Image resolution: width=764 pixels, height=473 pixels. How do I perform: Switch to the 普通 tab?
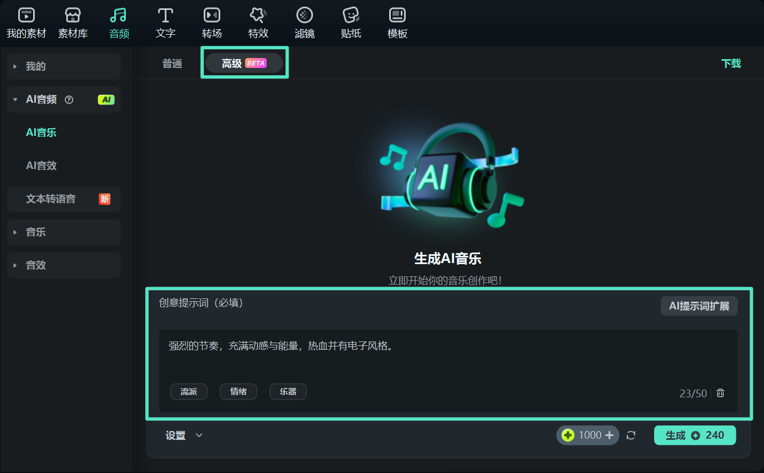(172, 63)
